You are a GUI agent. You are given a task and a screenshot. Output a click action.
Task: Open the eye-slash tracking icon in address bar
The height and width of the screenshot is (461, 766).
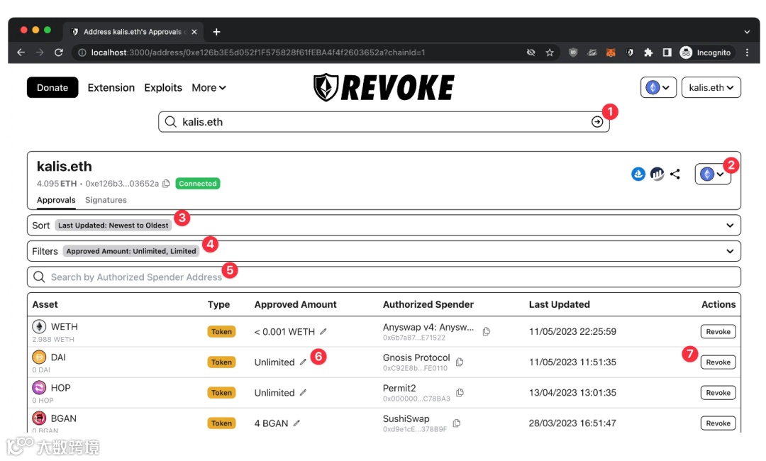pos(531,52)
